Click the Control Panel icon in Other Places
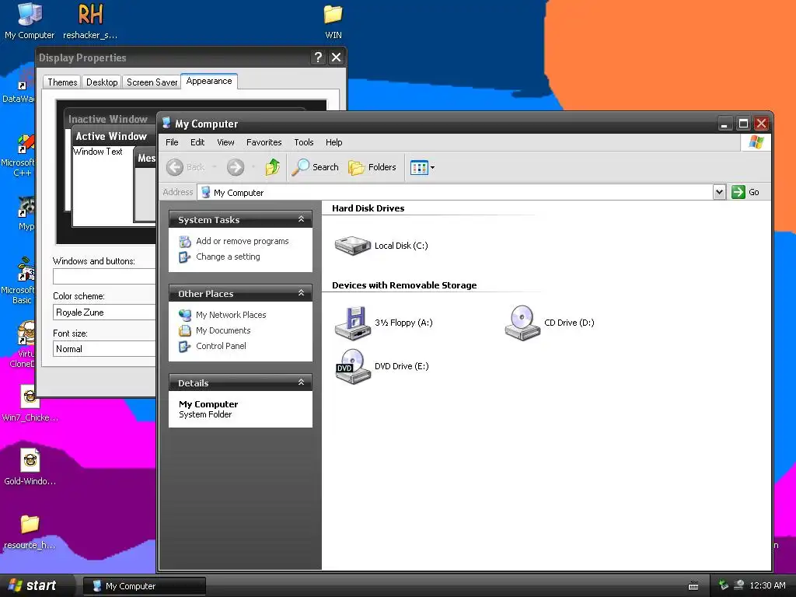796x597 pixels. (x=185, y=346)
